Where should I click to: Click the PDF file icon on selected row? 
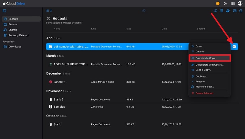(51, 47)
